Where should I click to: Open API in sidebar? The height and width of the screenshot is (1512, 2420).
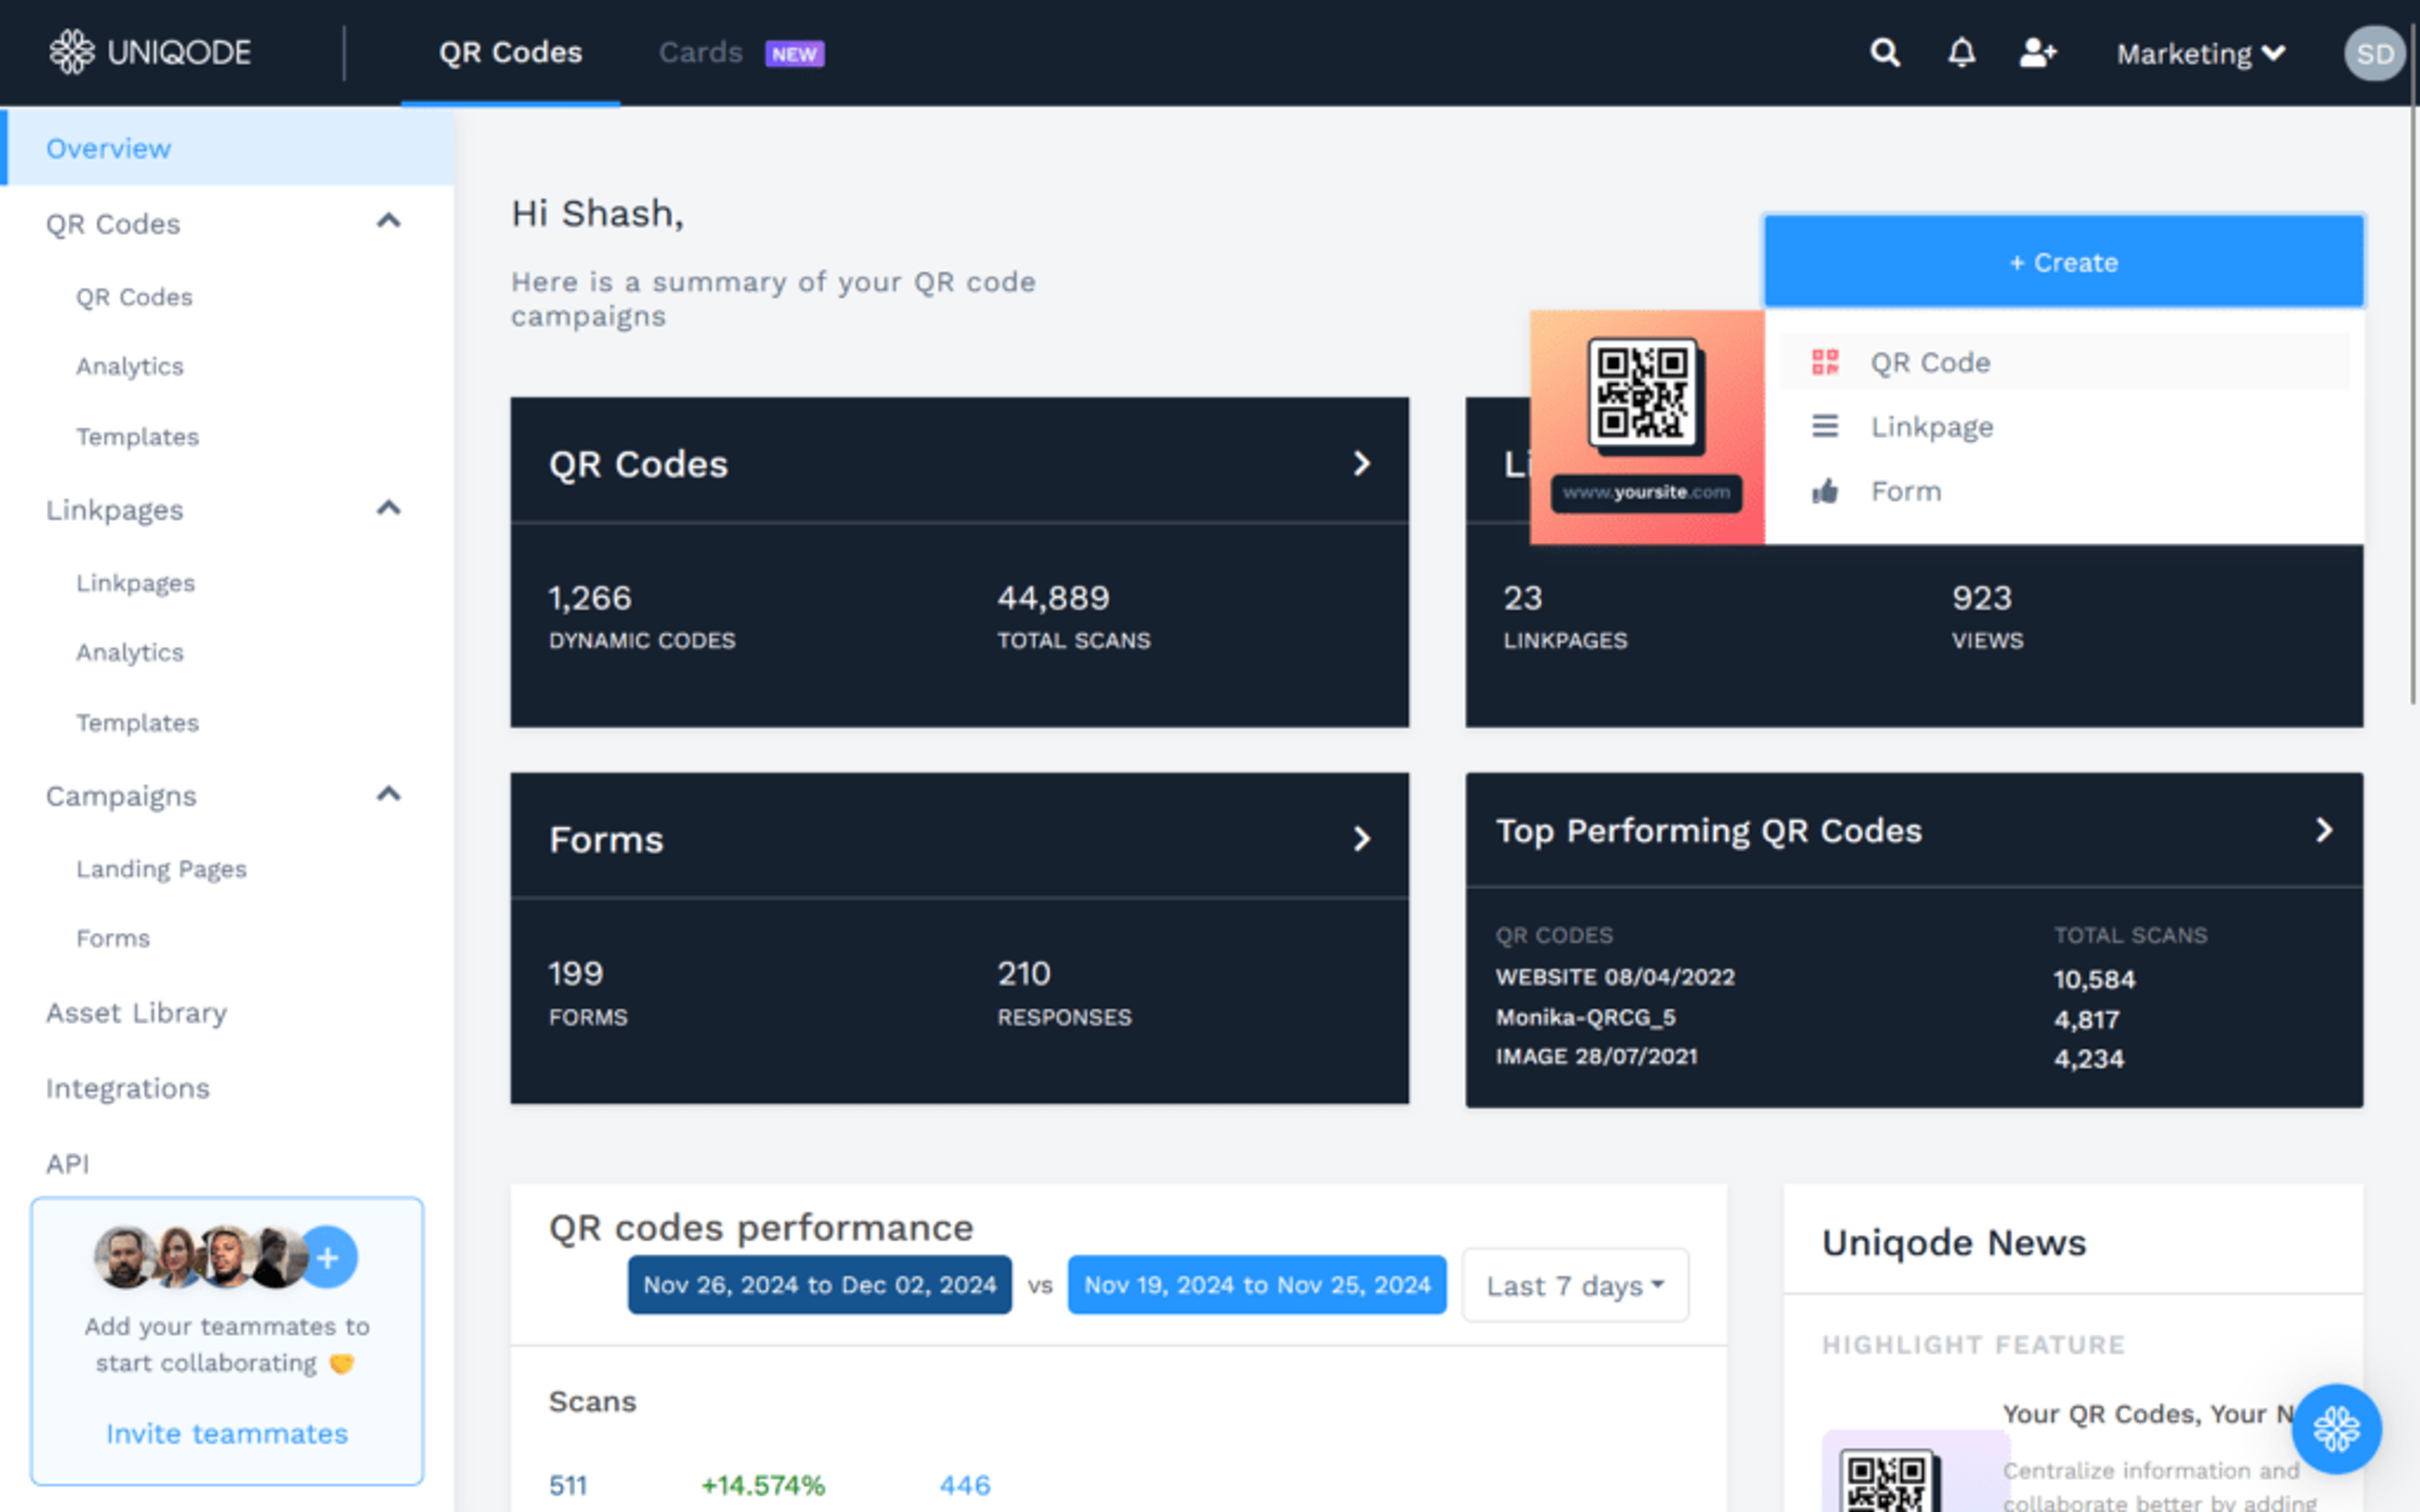coord(67,1163)
